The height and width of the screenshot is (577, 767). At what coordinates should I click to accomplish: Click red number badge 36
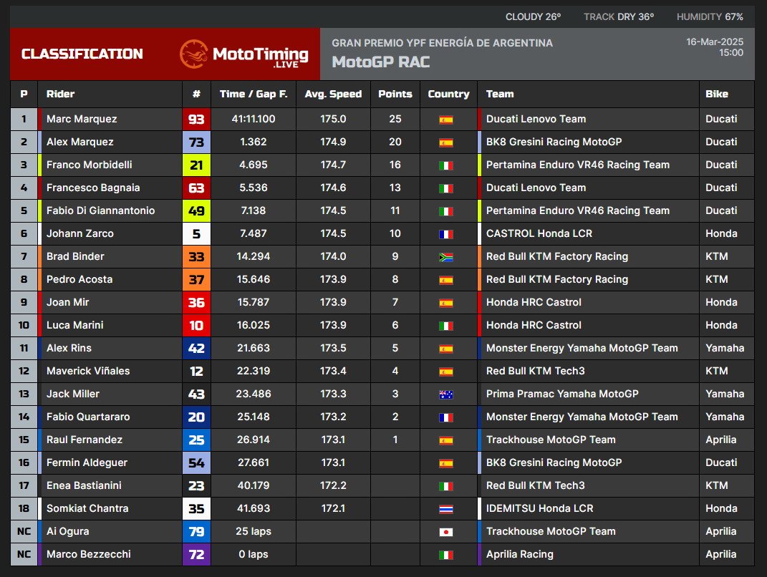click(196, 303)
